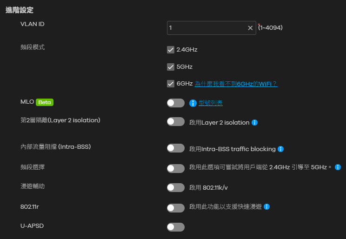Turn on the 802.11r toggle
The image size is (346, 239).
click(x=176, y=208)
